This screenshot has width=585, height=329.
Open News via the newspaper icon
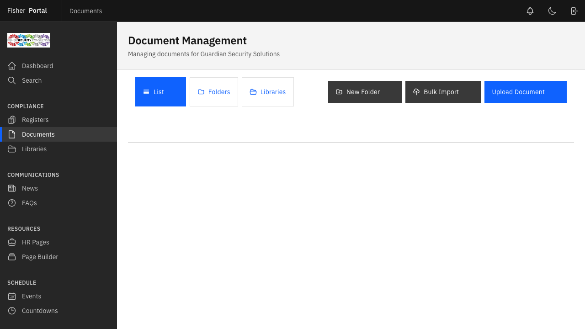[12, 188]
